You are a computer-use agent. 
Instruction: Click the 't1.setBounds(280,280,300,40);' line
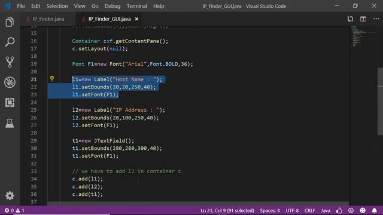pyautogui.click(x=117, y=148)
